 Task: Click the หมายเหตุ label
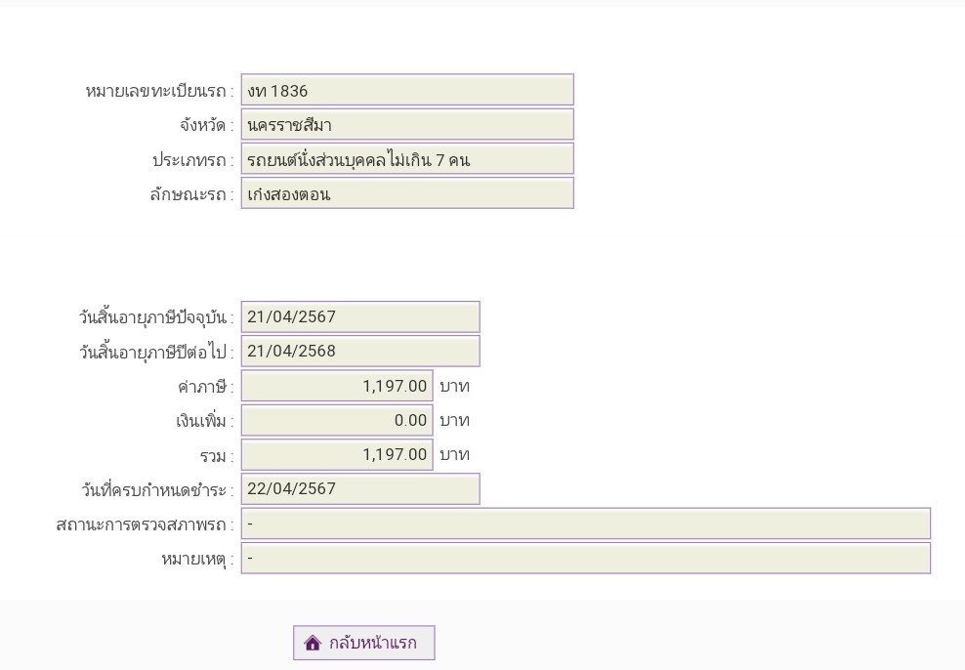[197, 560]
